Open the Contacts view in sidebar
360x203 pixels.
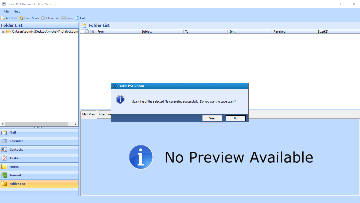(x=16, y=150)
